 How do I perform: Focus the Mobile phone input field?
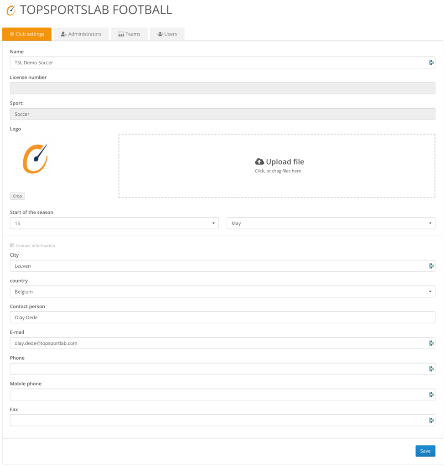[222, 394]
